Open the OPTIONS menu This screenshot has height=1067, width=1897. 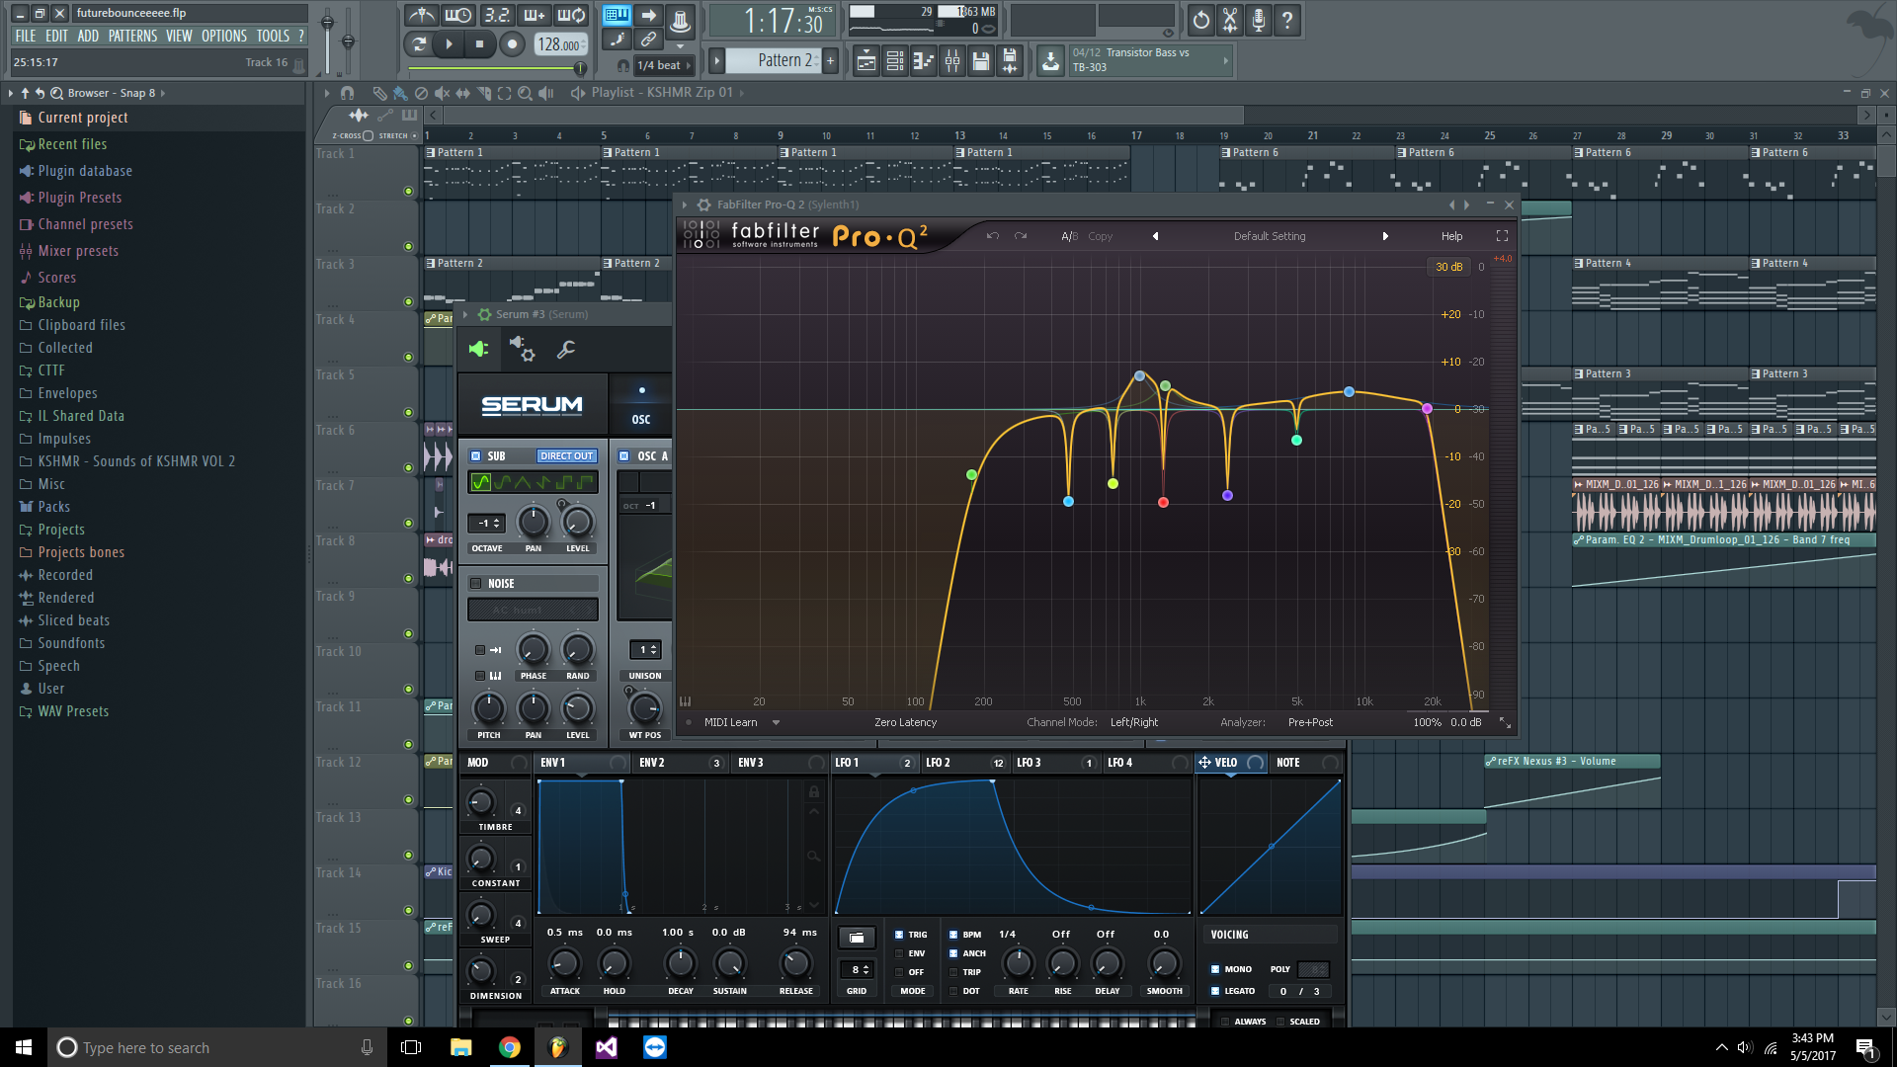point(222,36)
